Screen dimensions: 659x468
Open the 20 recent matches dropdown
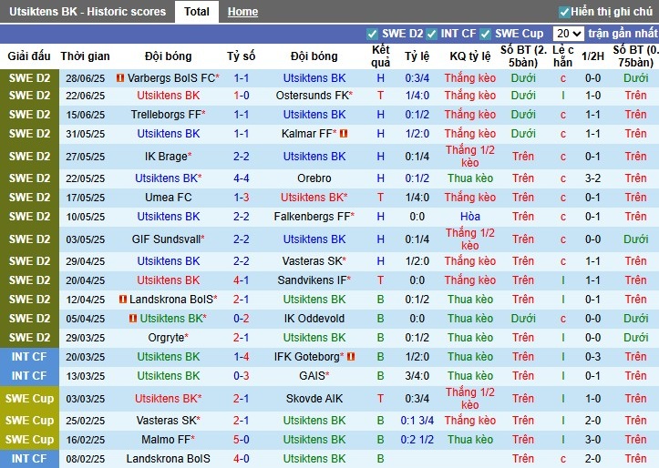pos(568,34)
